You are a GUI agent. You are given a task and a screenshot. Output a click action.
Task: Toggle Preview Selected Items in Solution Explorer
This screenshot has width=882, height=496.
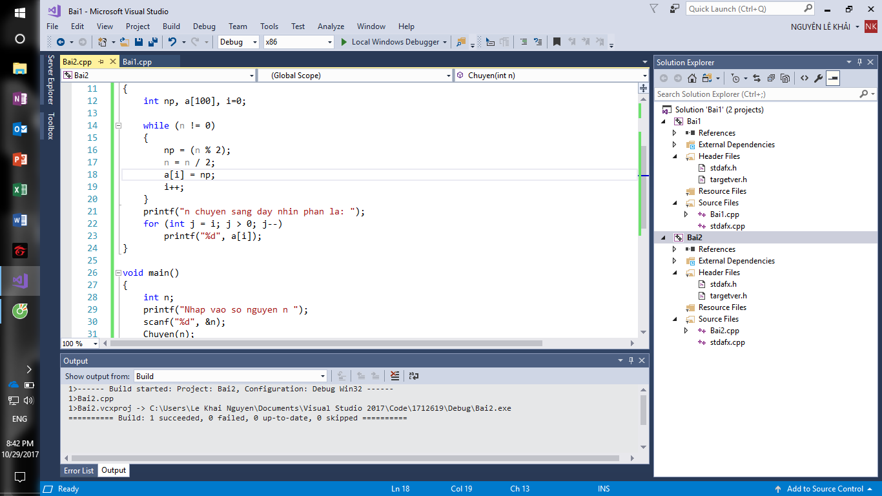pyautogui.click(x=833, y=78)
